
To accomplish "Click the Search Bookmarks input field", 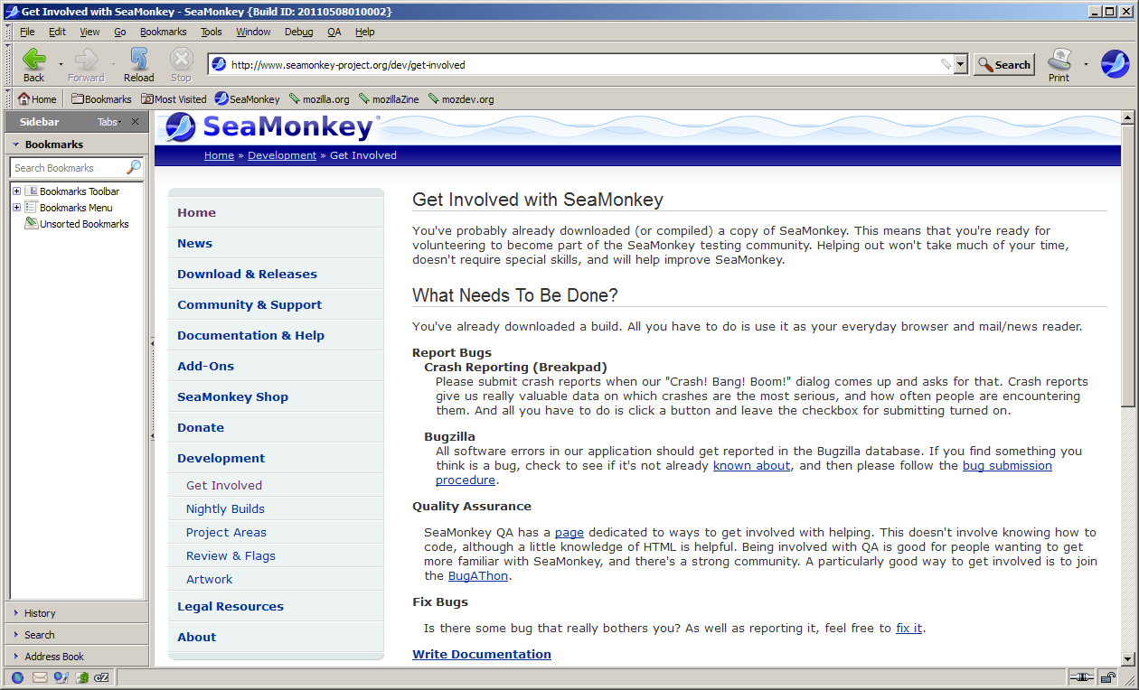I will (67, 168).
